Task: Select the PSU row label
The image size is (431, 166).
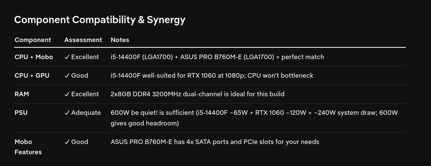Action: click(x=21, y=113)
